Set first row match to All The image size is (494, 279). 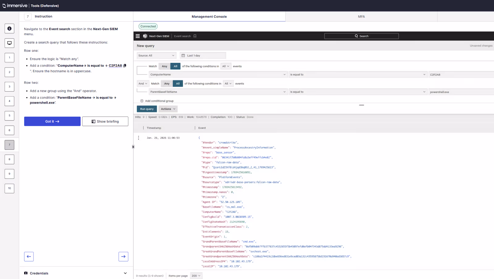pyautogui.click(x=175, y=66)
